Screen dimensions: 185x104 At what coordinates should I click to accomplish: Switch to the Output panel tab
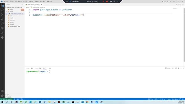click(x=32, y=68)
